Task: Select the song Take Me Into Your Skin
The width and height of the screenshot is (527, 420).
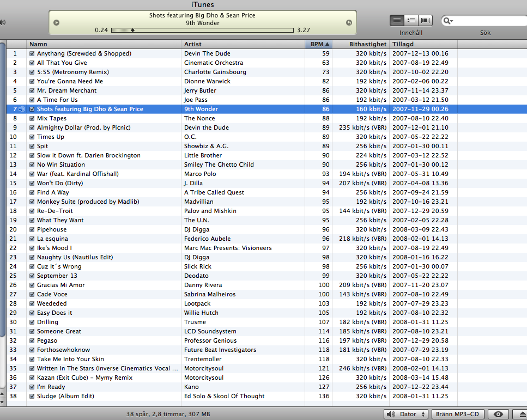Action: coord(70,359)
